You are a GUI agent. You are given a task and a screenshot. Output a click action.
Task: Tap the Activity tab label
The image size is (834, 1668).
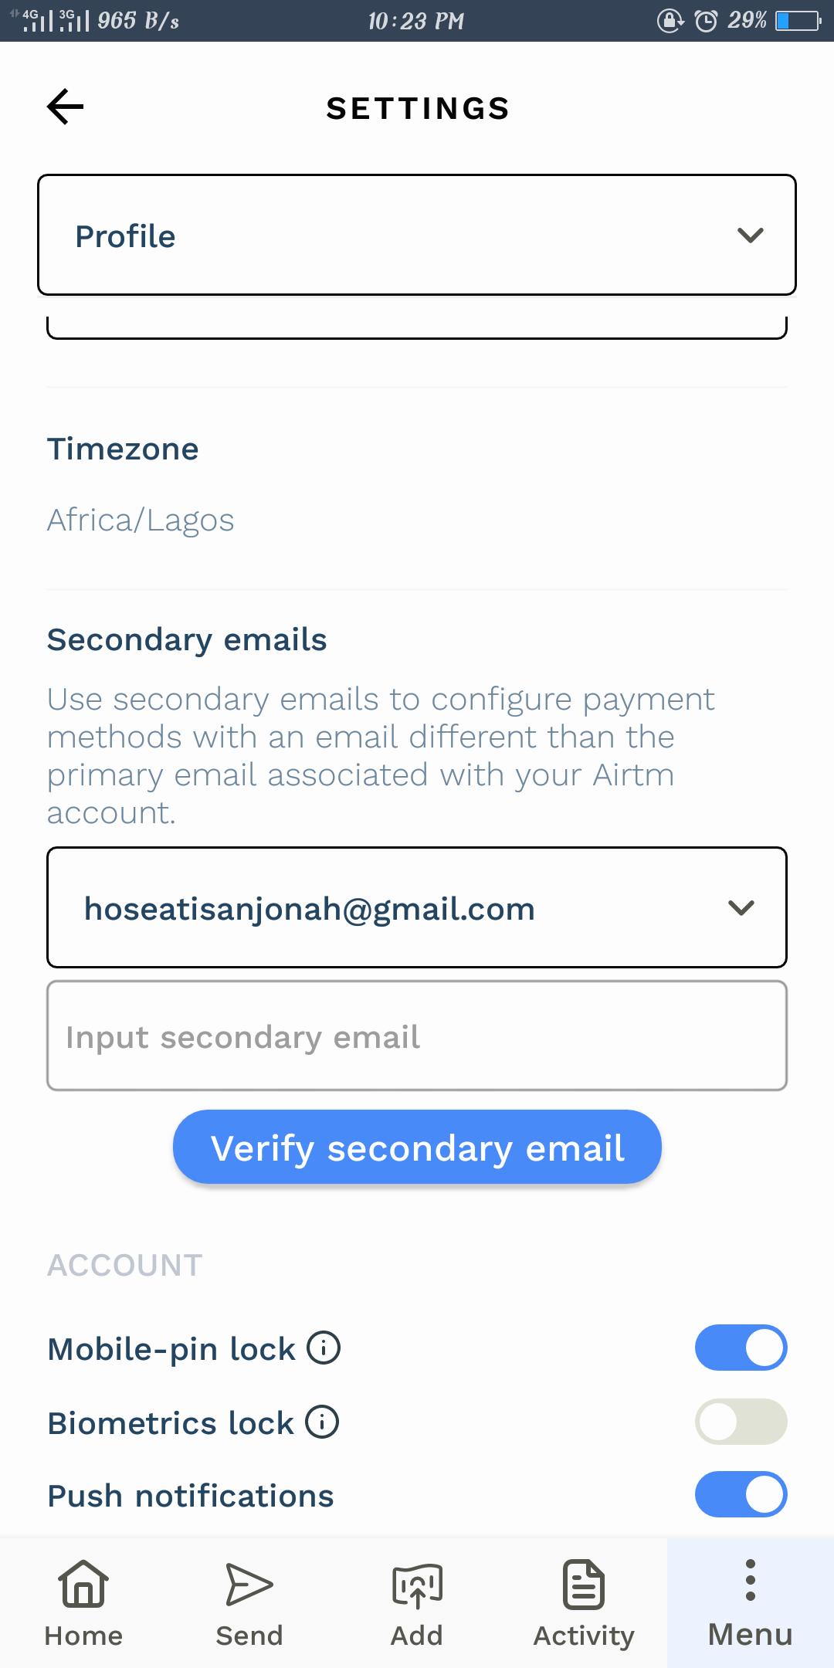(584, 1636)
